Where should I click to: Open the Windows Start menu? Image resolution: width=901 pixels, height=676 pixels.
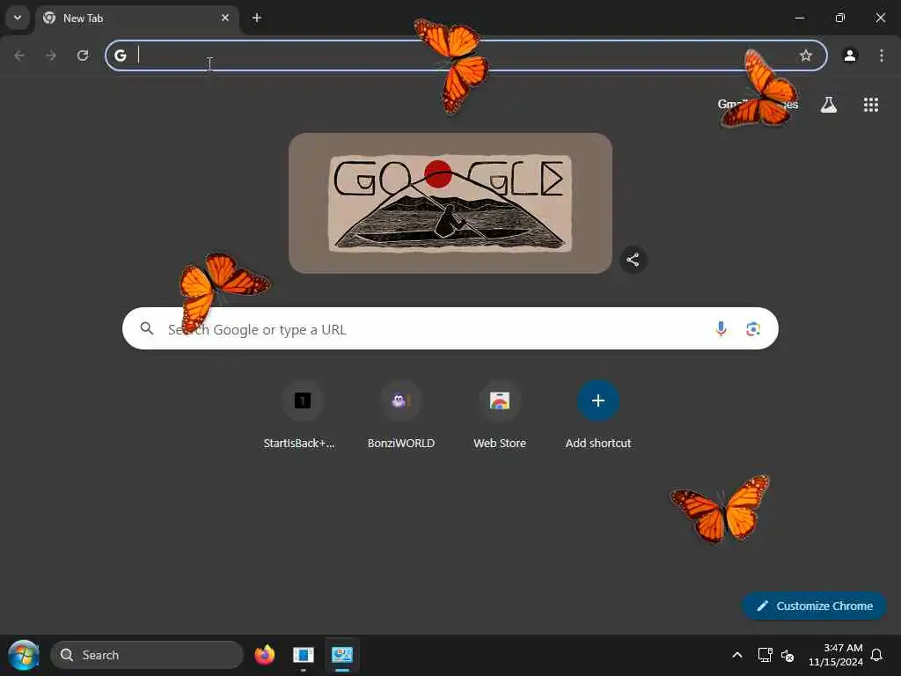[24, 655]
